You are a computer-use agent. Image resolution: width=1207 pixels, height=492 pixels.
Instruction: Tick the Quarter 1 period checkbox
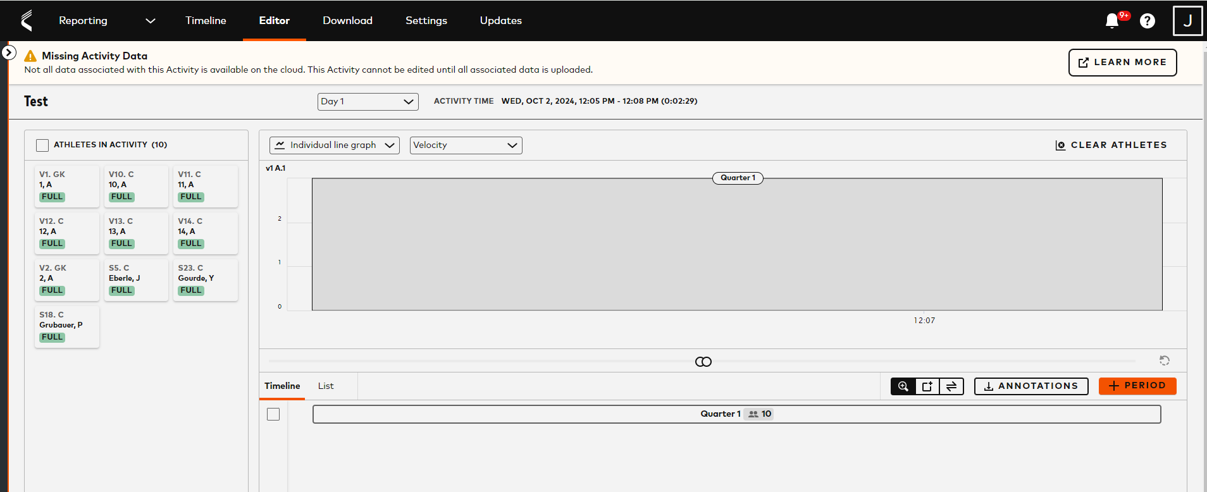[273, 414]
